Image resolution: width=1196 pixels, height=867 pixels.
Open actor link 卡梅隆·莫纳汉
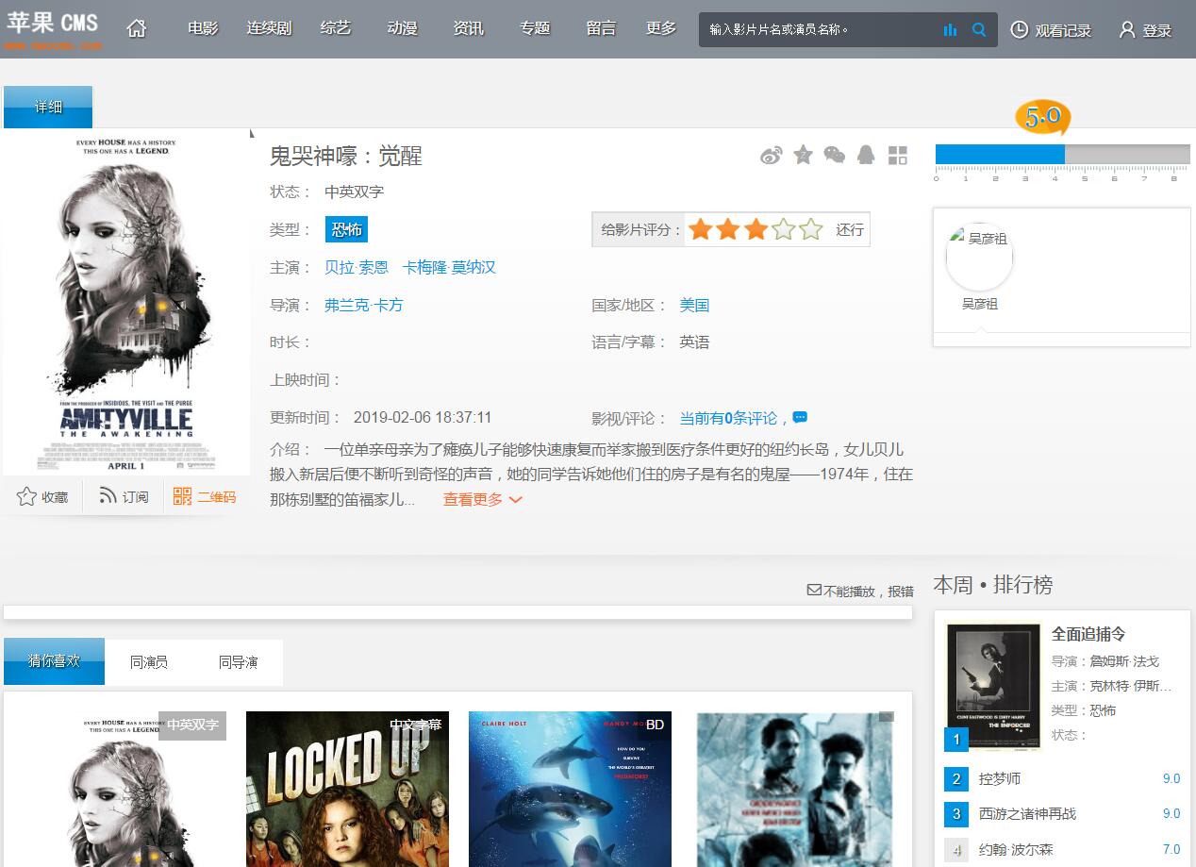point(449,268)
